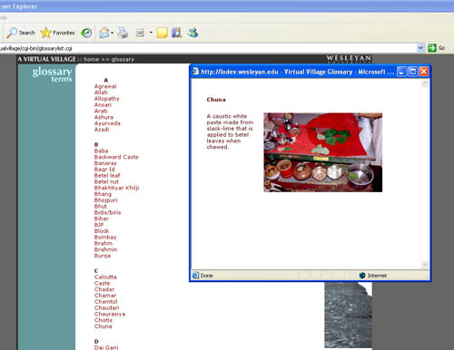
Task: Click the Edit with Word icon
Action: pos(140,33)
